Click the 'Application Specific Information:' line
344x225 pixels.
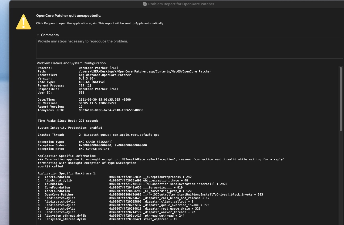point(67,156)
